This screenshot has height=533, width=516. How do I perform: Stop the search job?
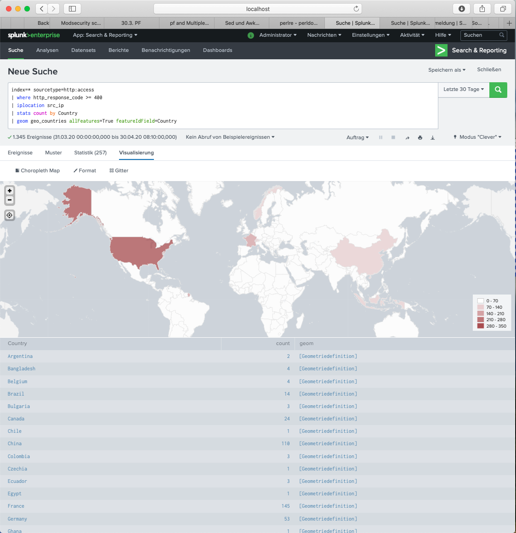[393, 137]
